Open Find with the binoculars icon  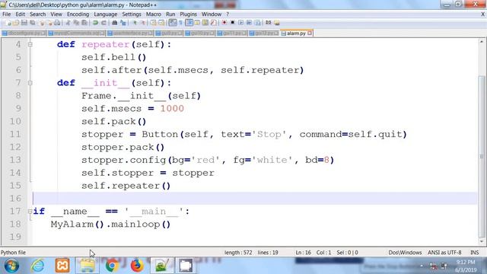(115, 23)
